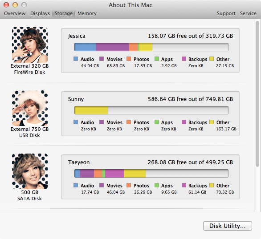The width and height of the screenshot is (261, 239).
Task: Click the volume name "Sunny"
Action: click(76, 99)
